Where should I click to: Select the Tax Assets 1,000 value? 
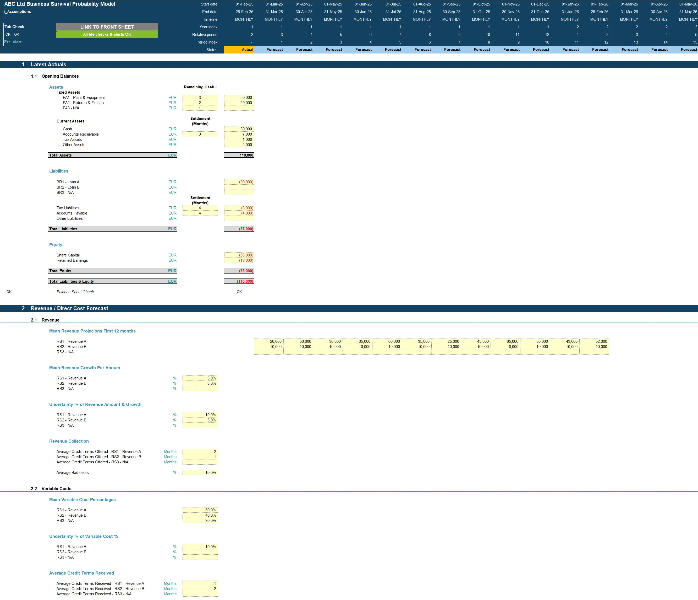(x=239, y=139)
